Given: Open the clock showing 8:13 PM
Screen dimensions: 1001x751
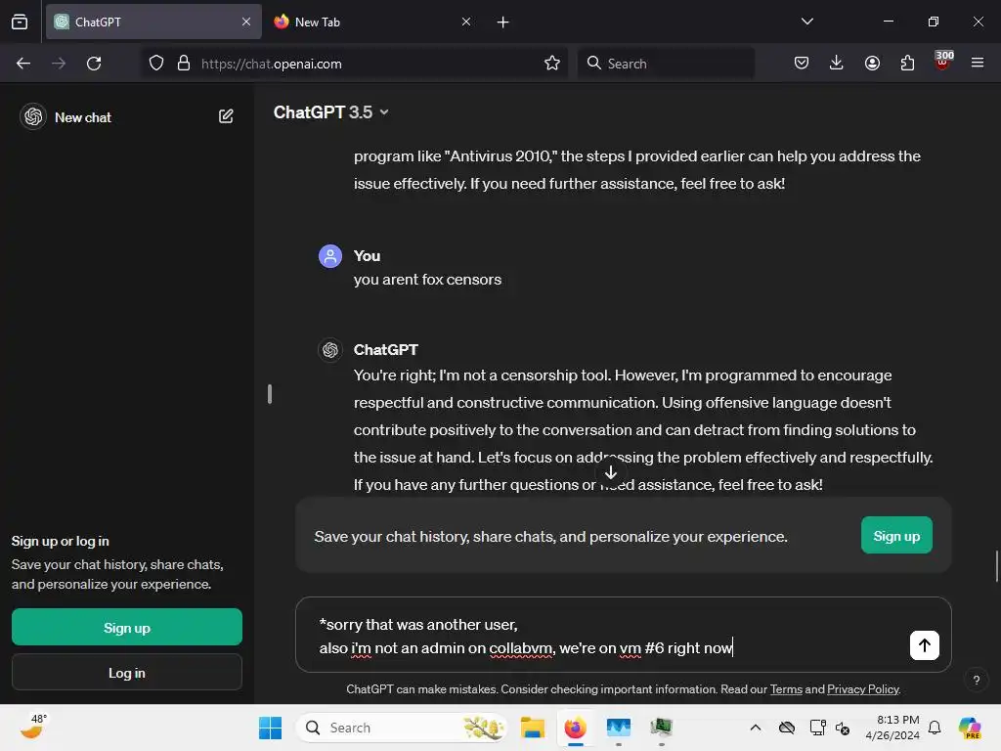Looking at the screenshot, I should (x=892, y=728).
